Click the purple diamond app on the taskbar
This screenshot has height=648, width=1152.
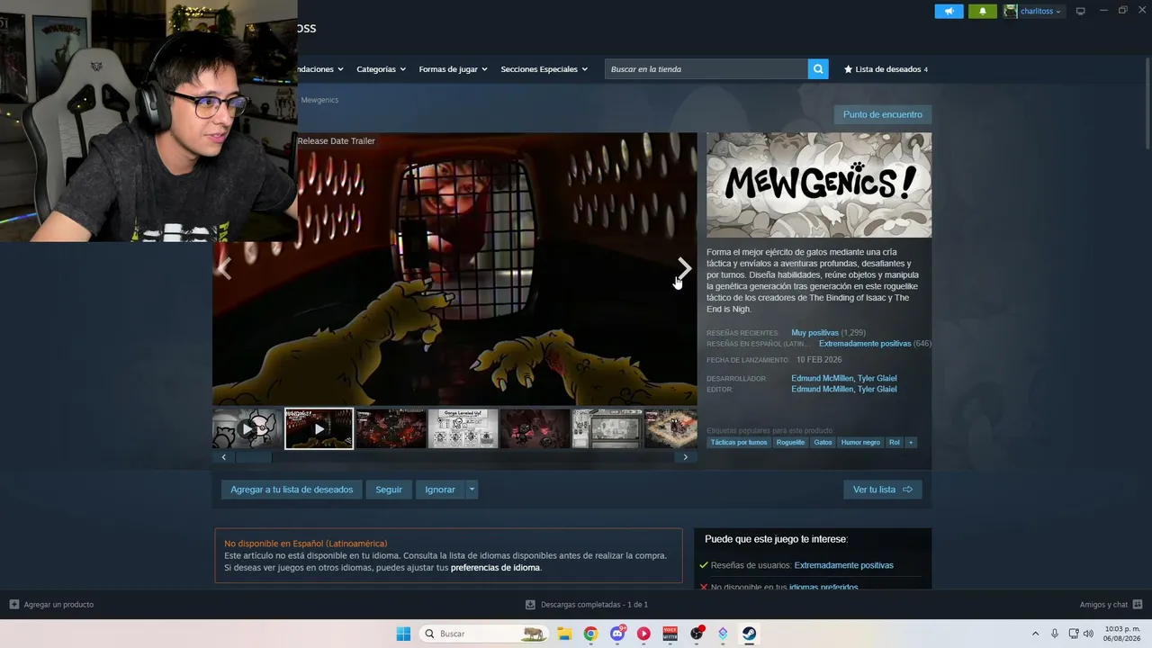[x=723, y=634]
